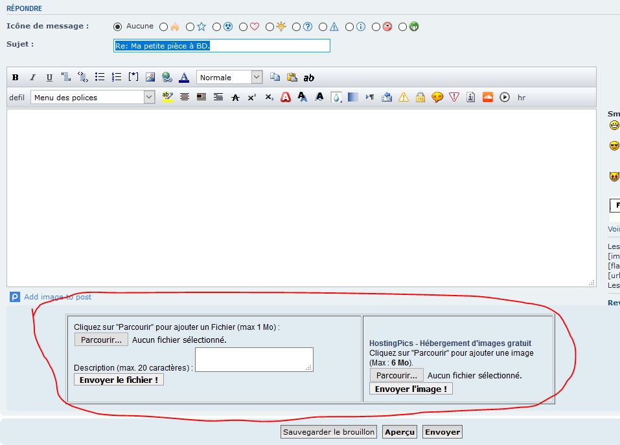Open 'Add image to post' link
Image resolution: width=620 pixels, height=445 pixels.
pyautogui.click(x=58, y=297)
